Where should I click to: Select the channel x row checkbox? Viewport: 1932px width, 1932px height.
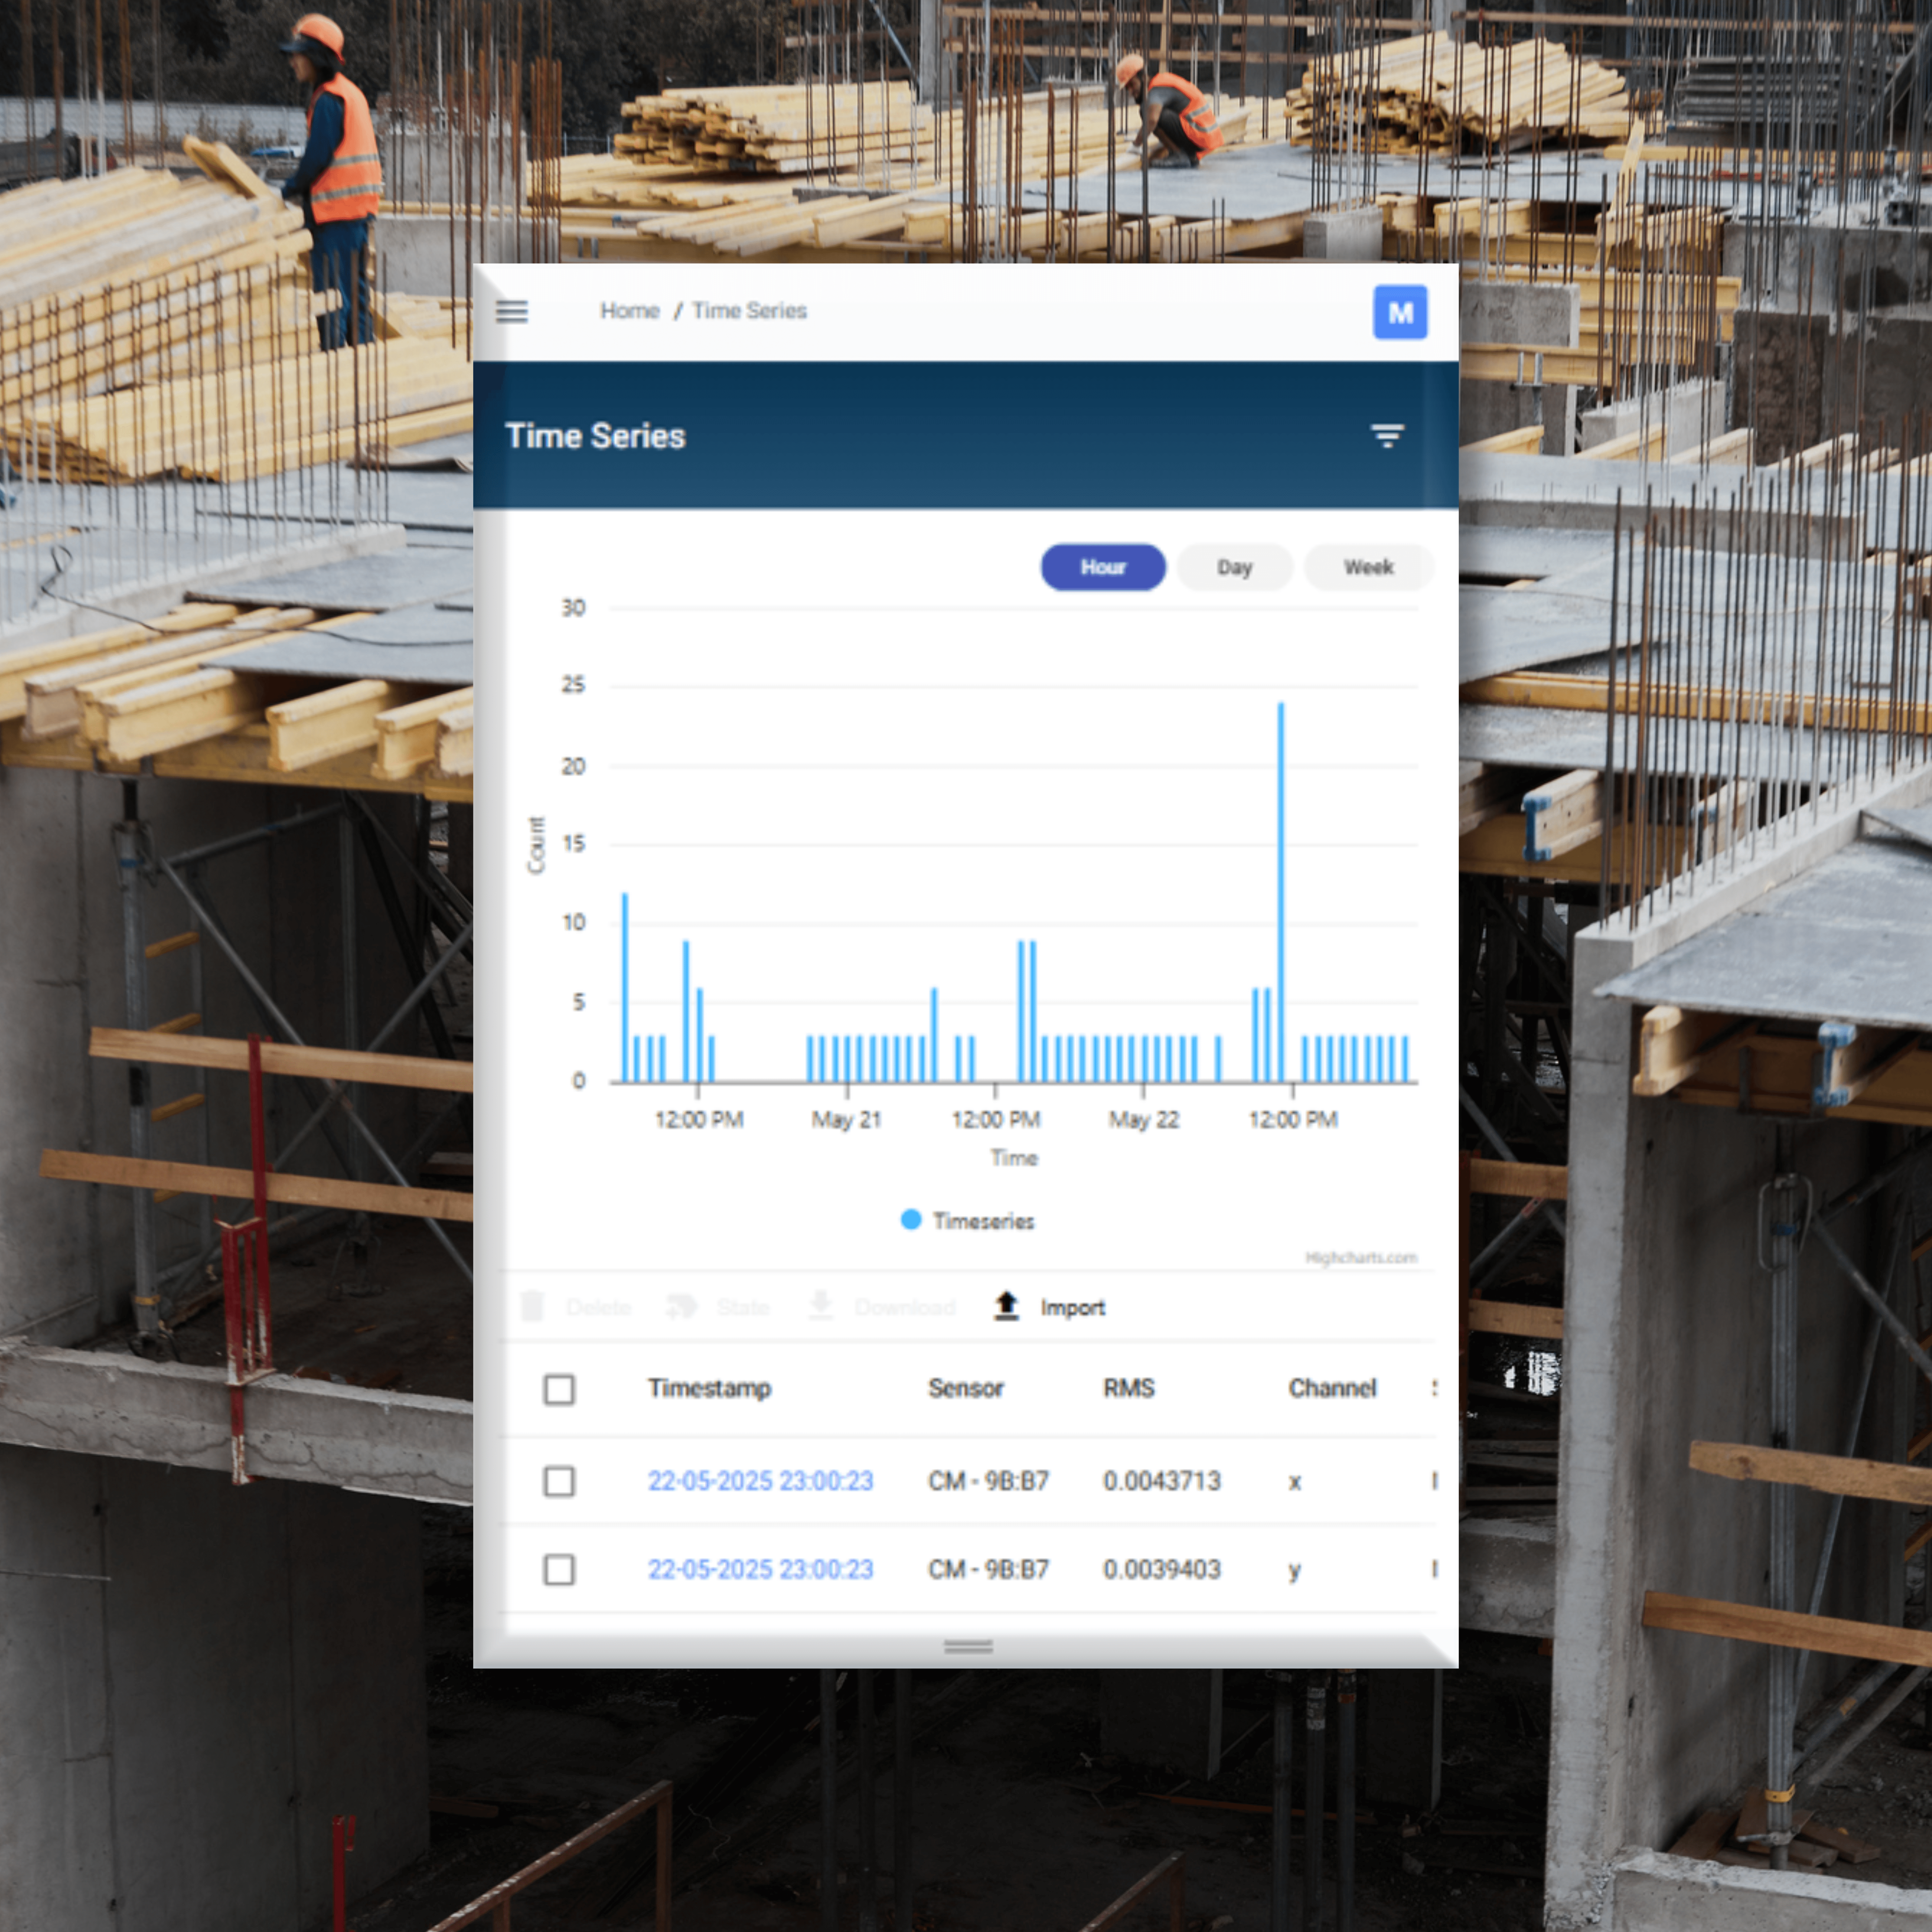coord(559,1481)
